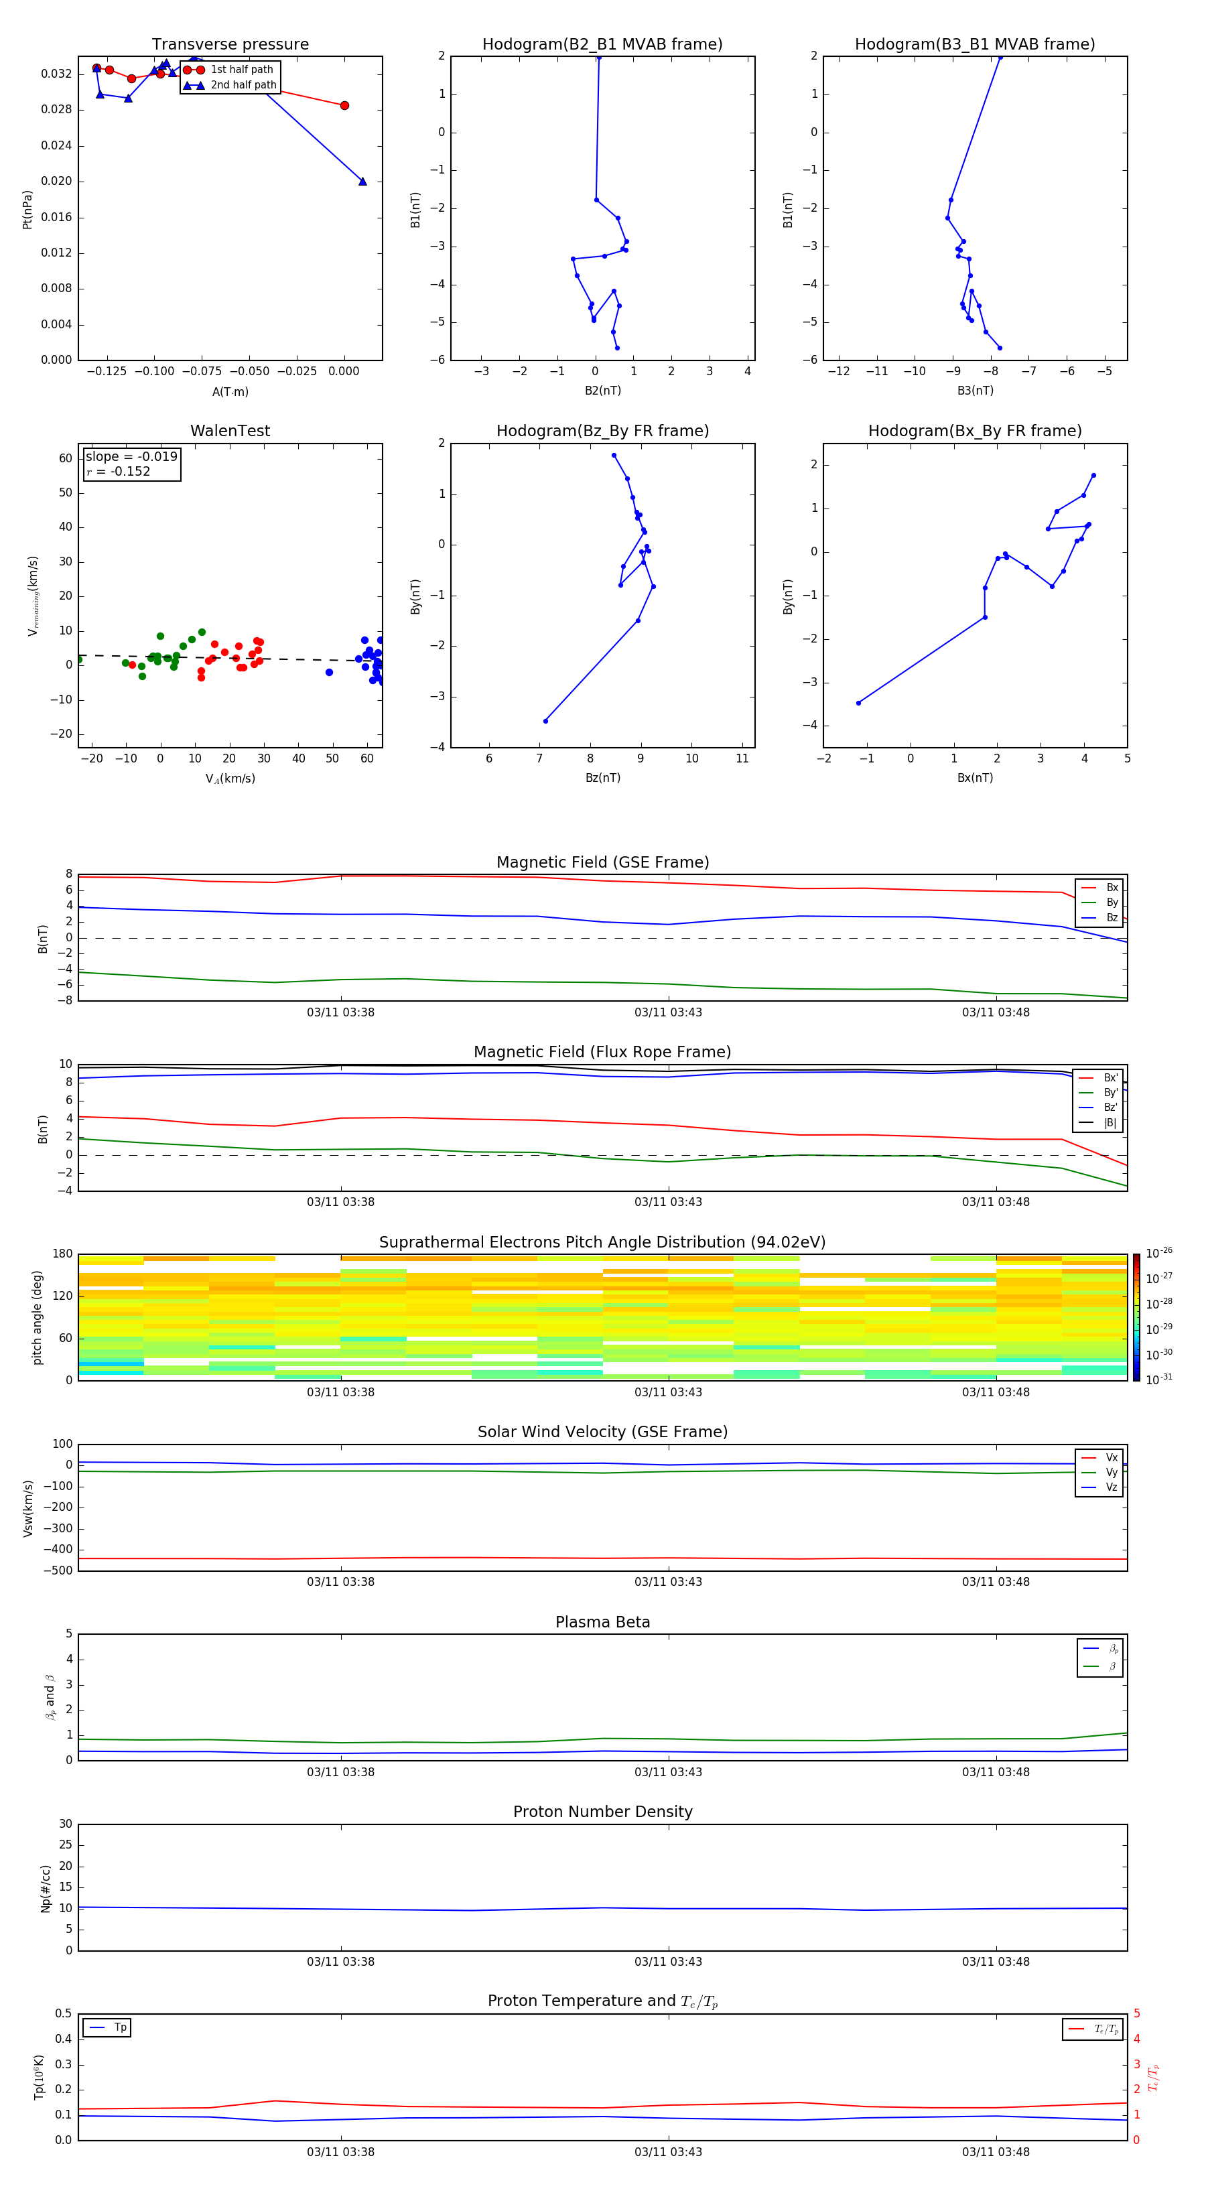Click the Te/Tp legend entry
Image resolution: width=1206 pixels, height=2211 pixels.
point(1094,2029)
